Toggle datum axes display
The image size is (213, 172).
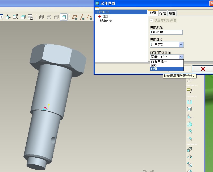click(x=82, y=17)
